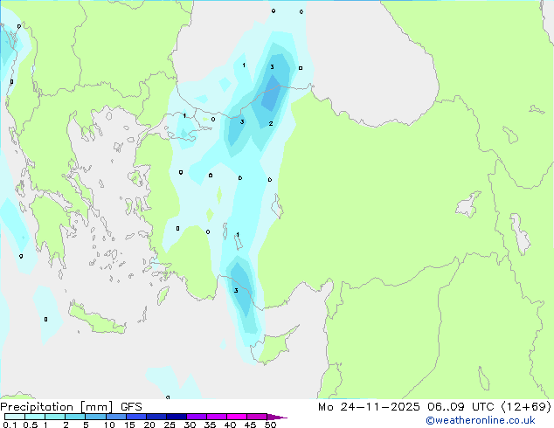Click the '0.1' legend scale label
Viewport: 554px width, 428px height.
[10, 425]
